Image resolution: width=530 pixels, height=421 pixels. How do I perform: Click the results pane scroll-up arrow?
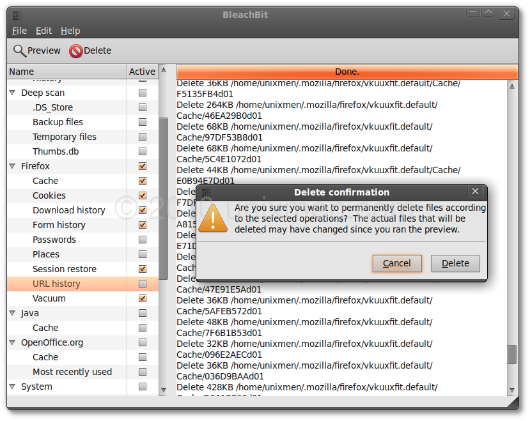[x=511, y=86]
